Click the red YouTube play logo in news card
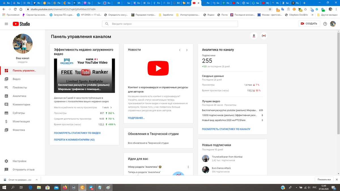This screenshot has width=340, height=191. click(x=158, y=68)
